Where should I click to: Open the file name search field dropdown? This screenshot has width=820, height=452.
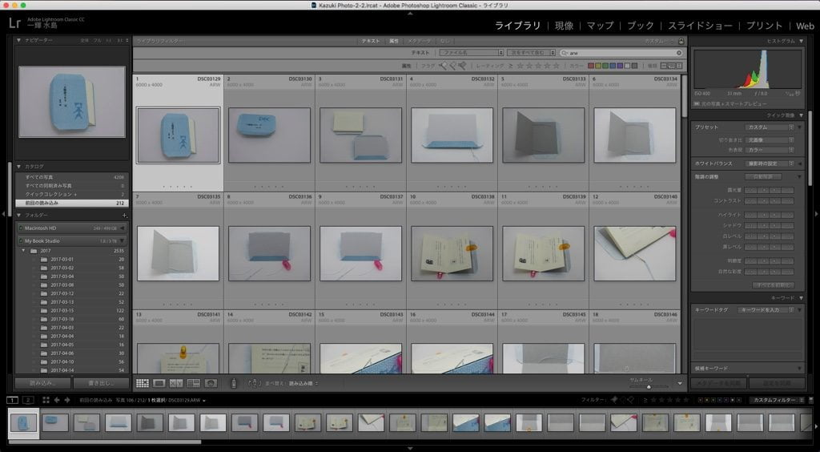(471, 53)
